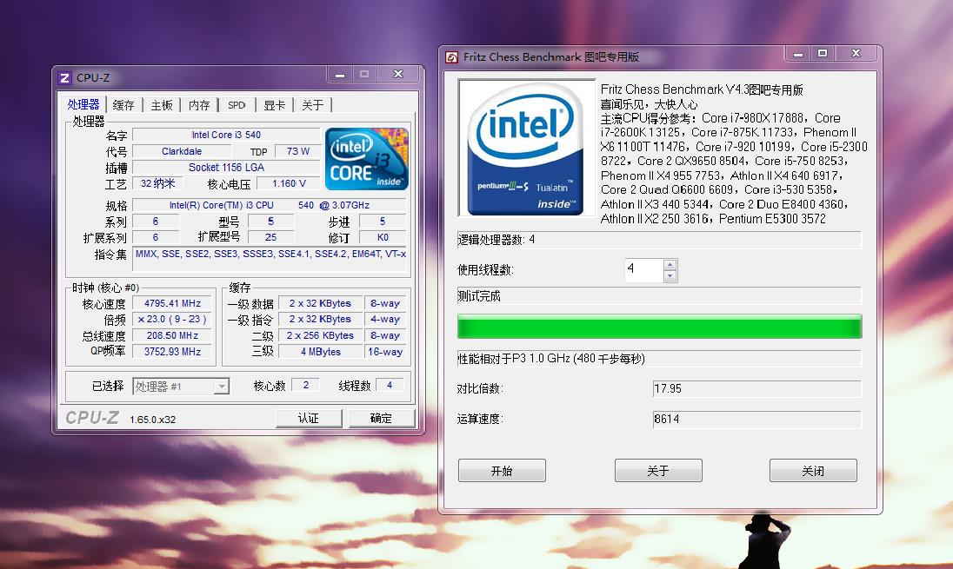The width and height of the screenshot is (953, 569).
Task: Click the CPU-Z version text 1.65.0.x32
Action: click(x=152, y=420)
